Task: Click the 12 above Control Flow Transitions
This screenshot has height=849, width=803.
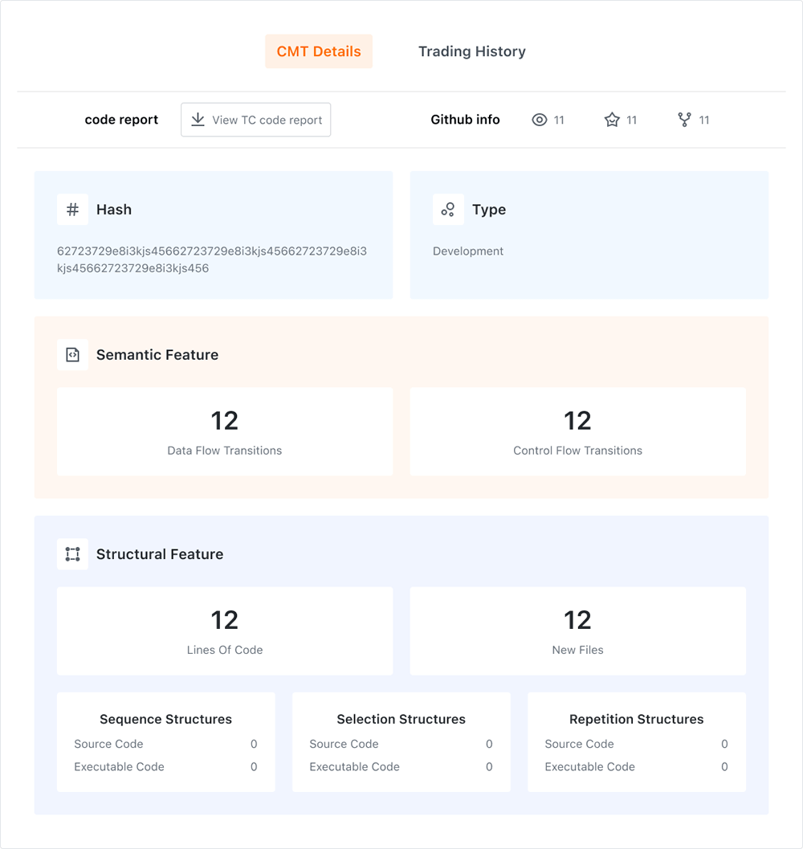Action: coord(577,421)
